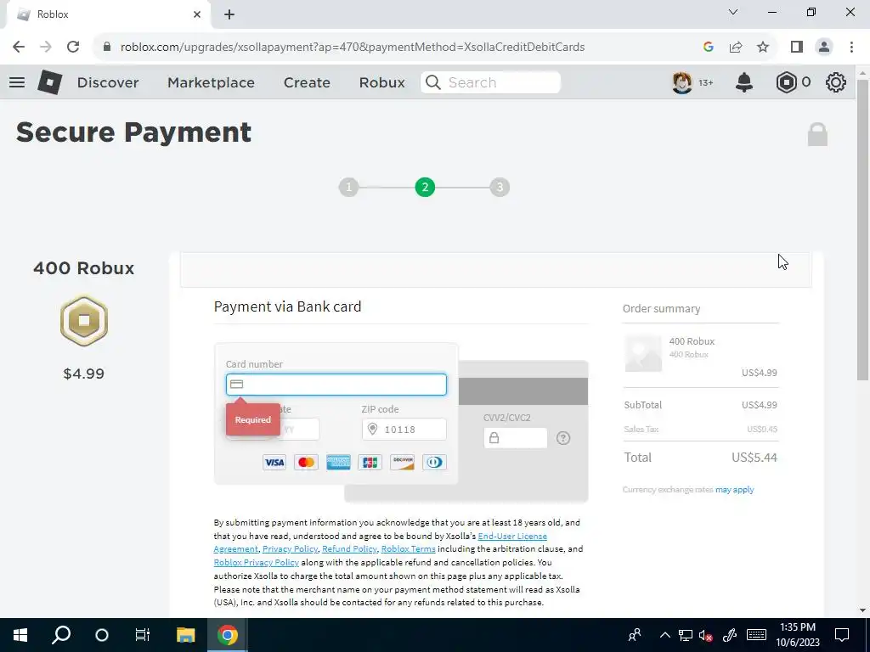This screenshot has width=870, height=652.
Task: Click the Visa card logo
Action: coord(274,463)
